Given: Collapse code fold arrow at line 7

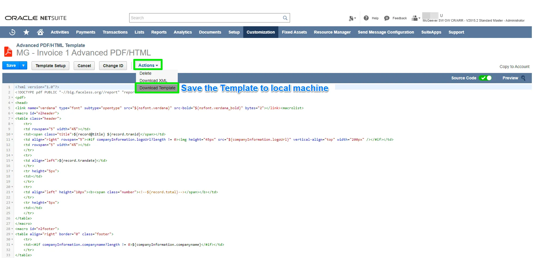Looking at the screenshot, I should pos(12,118).
